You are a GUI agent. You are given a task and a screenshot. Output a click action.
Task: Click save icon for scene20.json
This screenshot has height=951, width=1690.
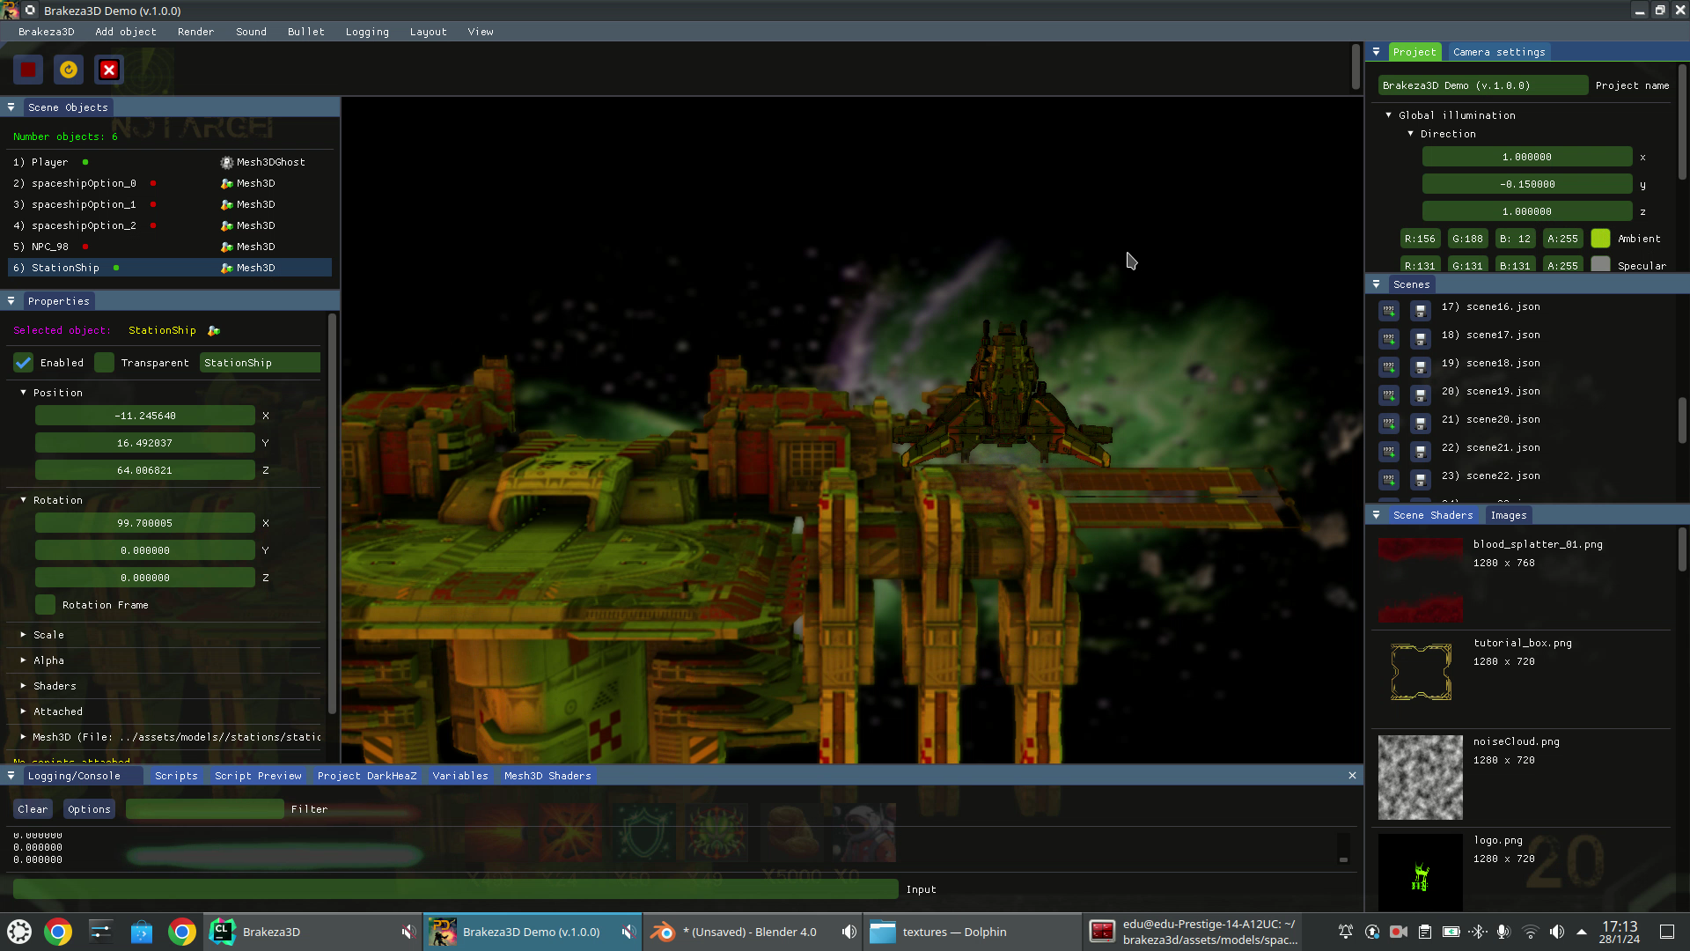1420,423
